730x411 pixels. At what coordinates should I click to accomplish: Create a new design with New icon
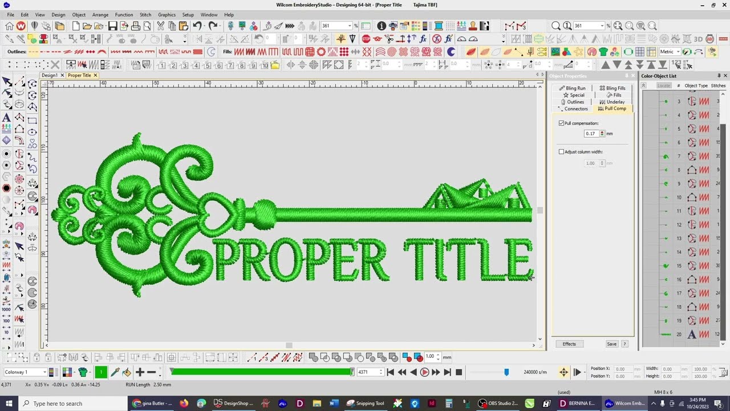tap(75, 26)
